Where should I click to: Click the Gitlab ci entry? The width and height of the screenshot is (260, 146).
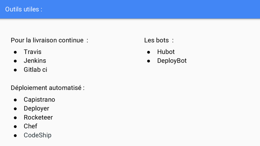(x=36, y=70)
